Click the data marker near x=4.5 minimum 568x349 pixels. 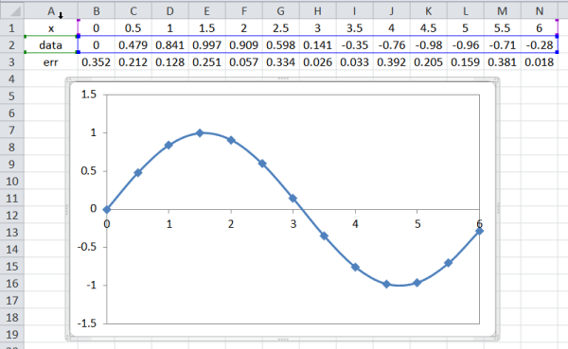(386, 284)
